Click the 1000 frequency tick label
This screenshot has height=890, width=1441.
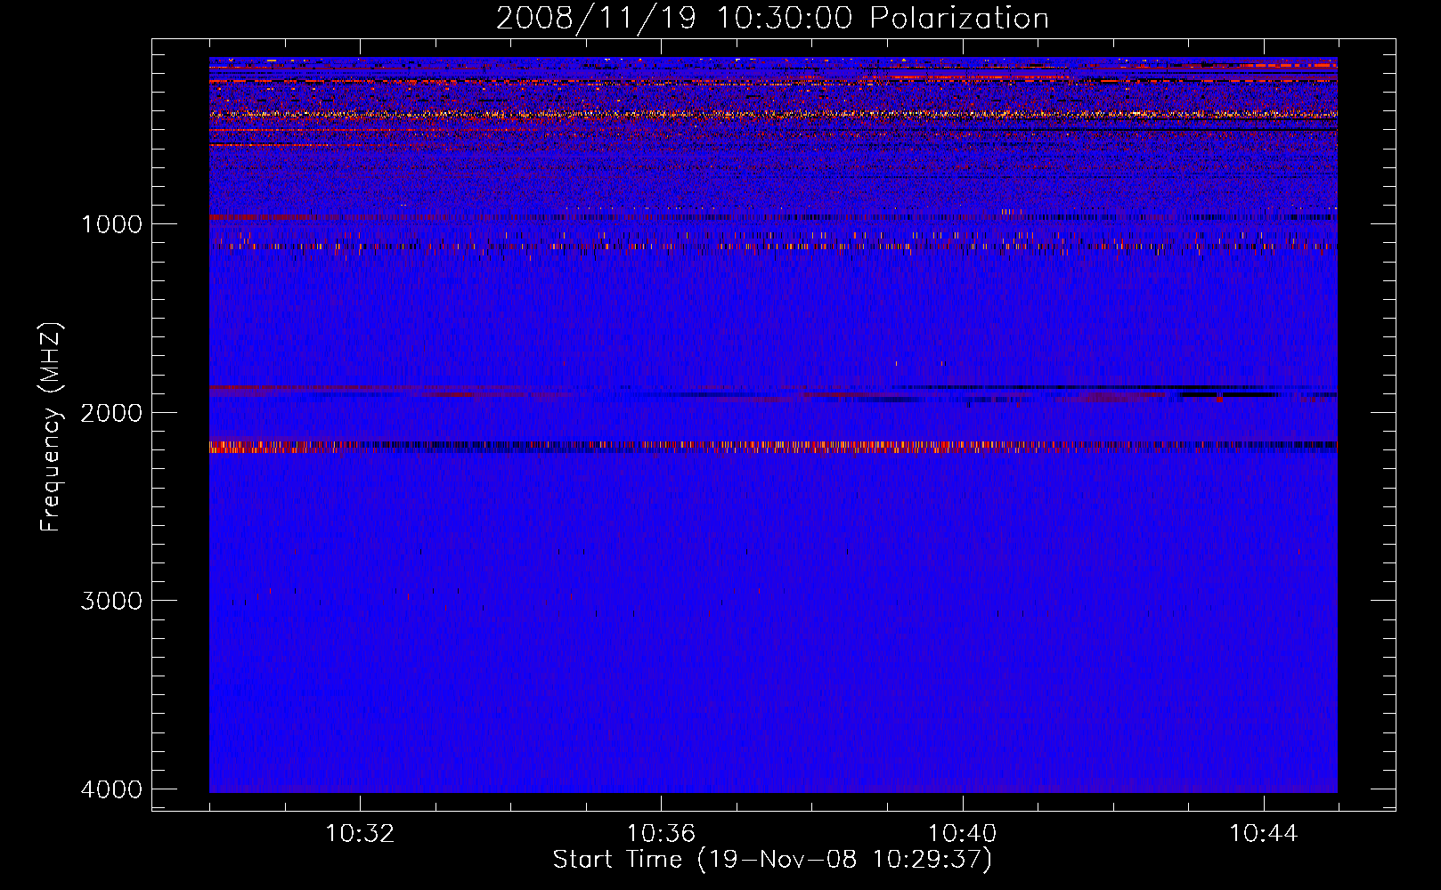[x=111, y=223]
